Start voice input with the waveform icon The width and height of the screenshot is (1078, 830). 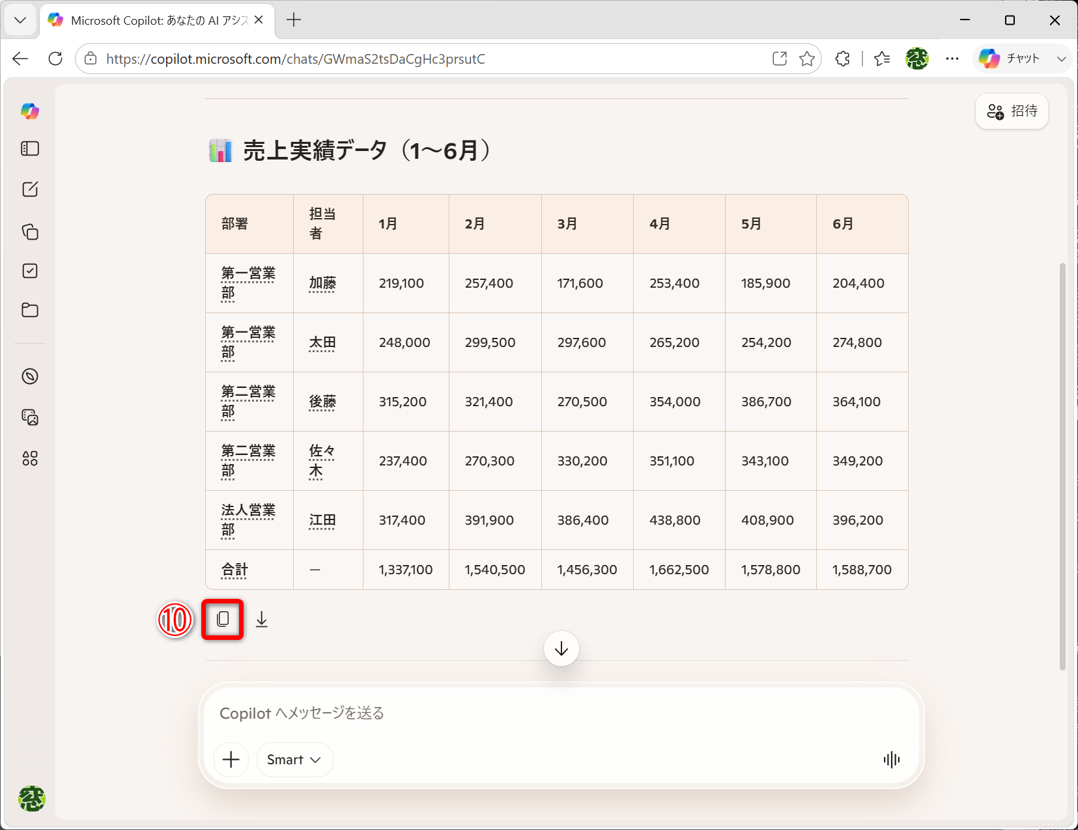pos(892,759)
